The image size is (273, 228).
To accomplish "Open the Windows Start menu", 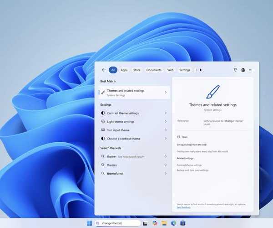I will pyautogui.click(x=89, y=223).
